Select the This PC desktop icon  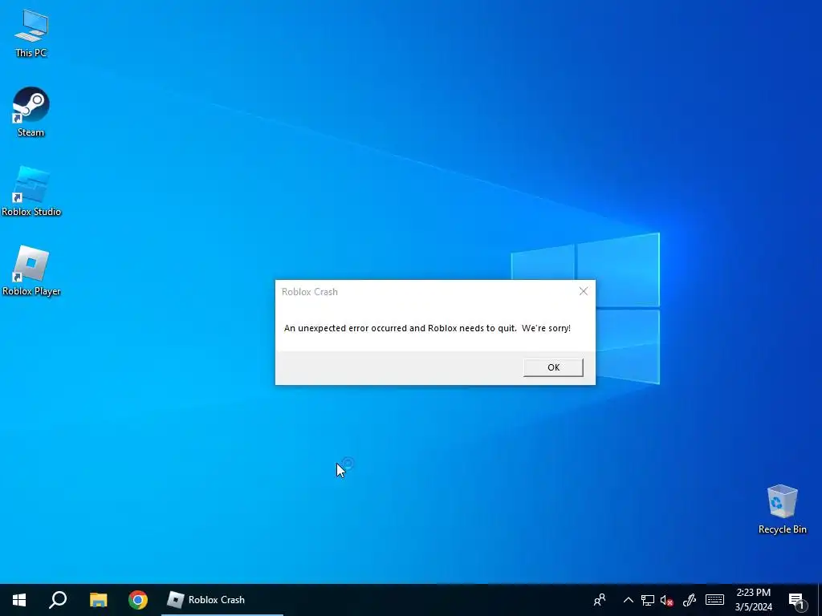31,34
